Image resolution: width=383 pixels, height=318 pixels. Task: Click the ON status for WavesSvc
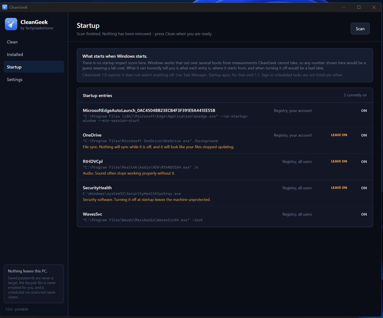(x=364, y=214)
